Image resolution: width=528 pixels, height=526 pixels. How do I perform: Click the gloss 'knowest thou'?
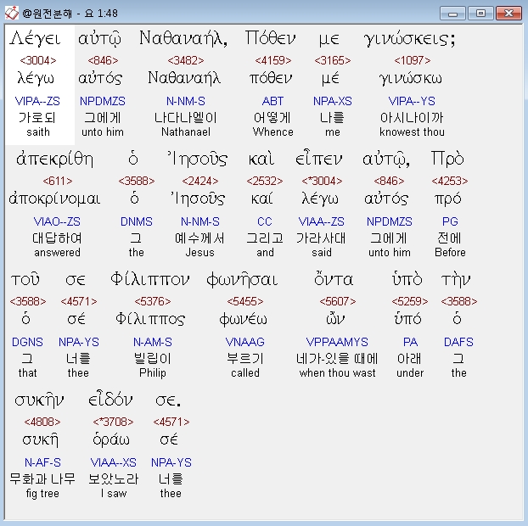tap(412, 131)
